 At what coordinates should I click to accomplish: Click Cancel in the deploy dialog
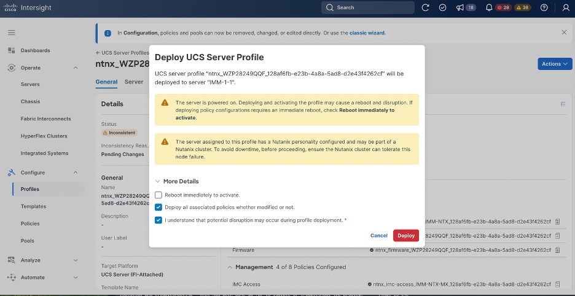[379, 235]
